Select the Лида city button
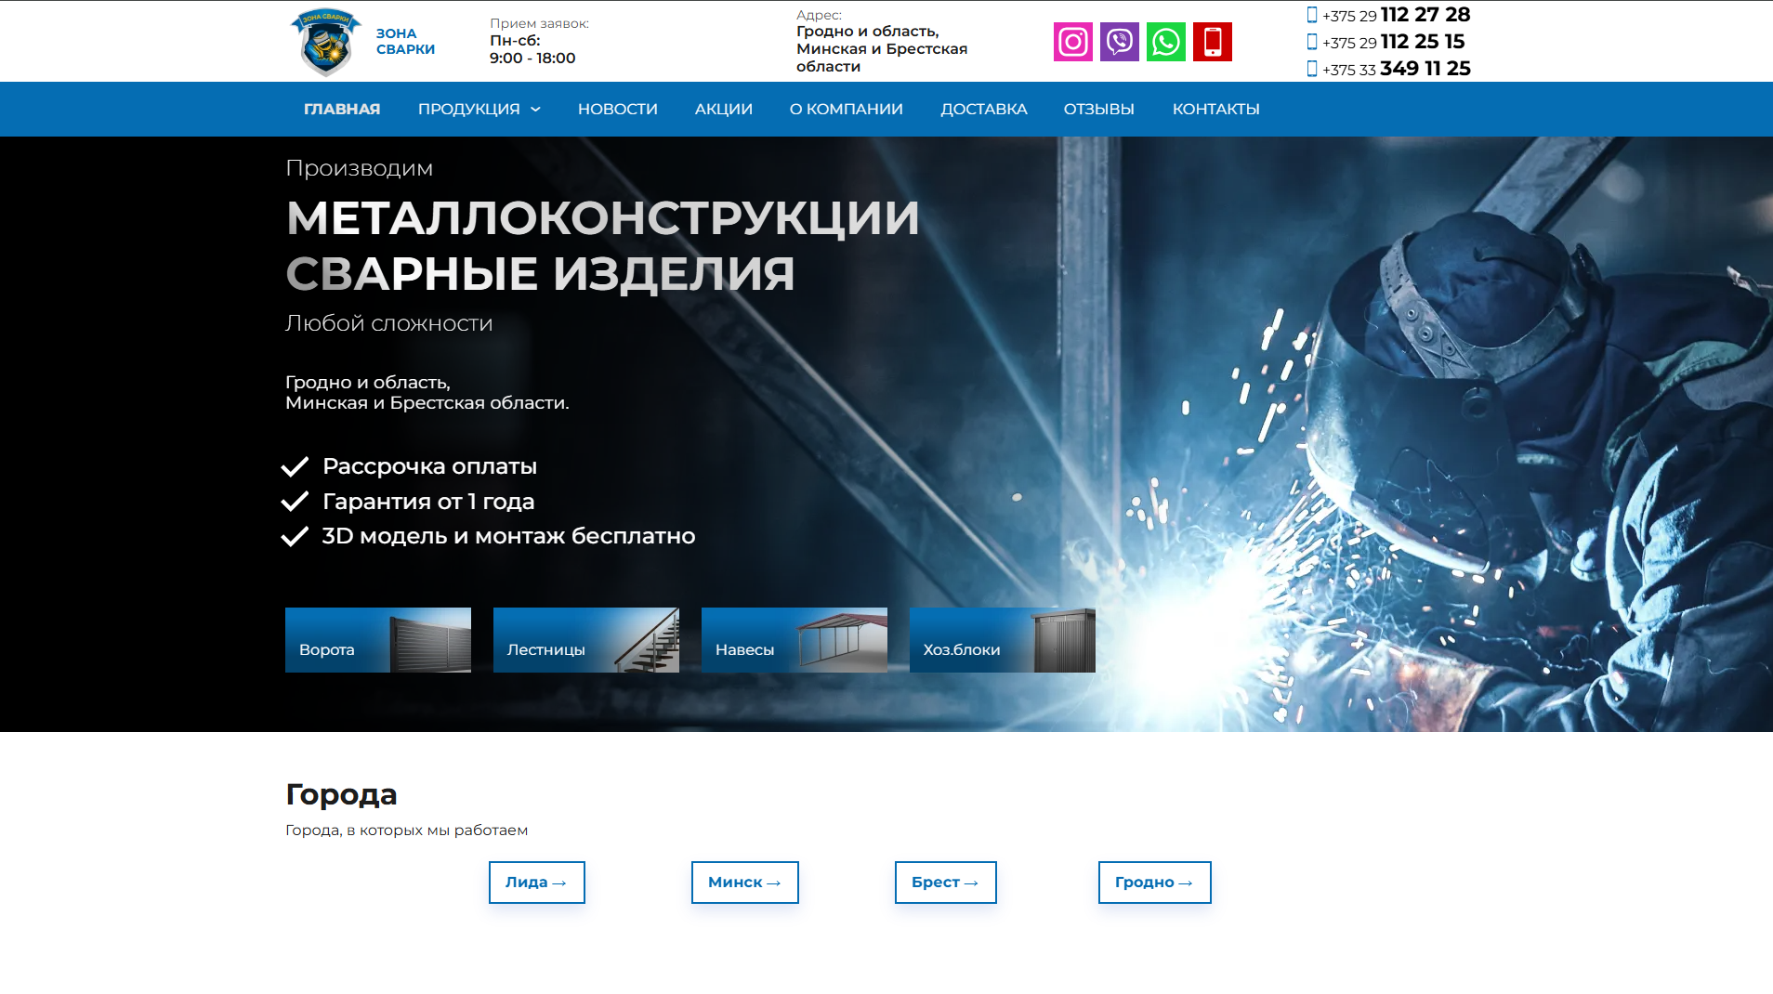This screenshot has height=994, width=1773. click(537, 883)
